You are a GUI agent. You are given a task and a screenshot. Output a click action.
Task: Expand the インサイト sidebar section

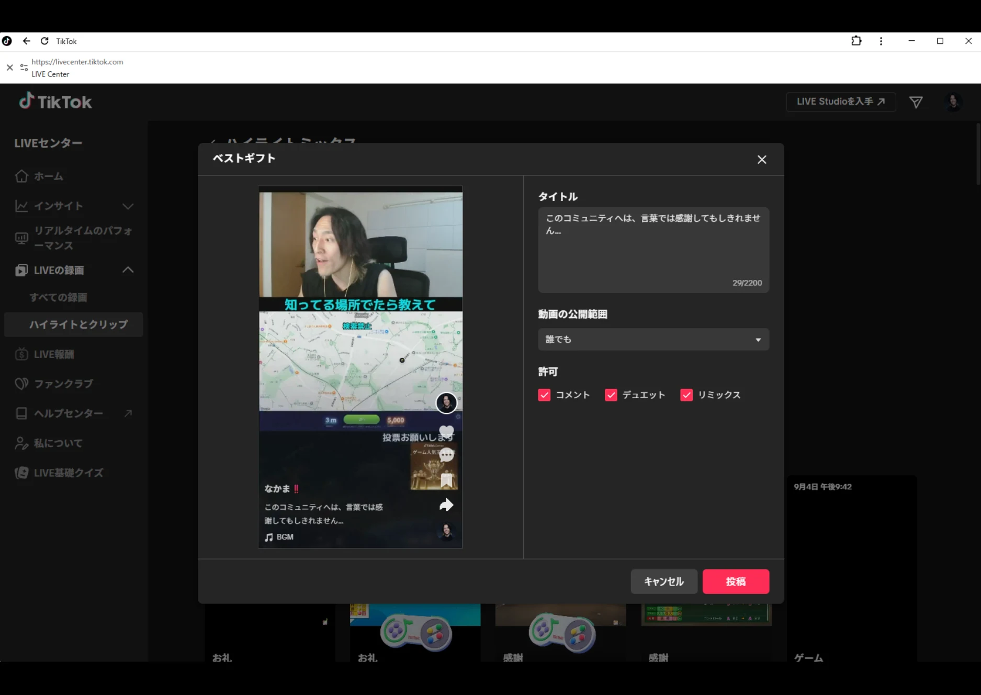point(73,206)
